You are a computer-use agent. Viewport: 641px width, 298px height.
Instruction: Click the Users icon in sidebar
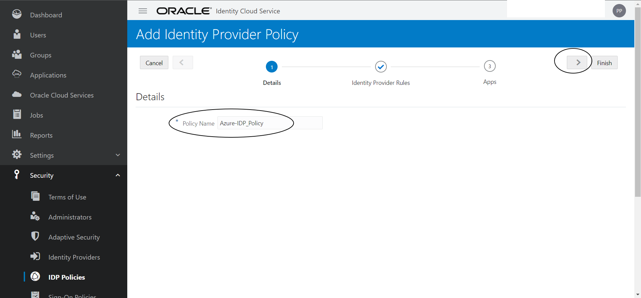[17, 34]
